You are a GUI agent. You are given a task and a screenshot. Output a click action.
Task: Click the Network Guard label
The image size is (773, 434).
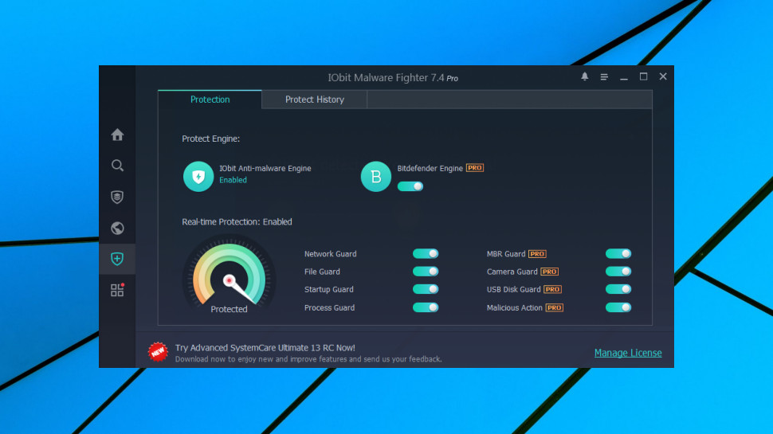330,254
